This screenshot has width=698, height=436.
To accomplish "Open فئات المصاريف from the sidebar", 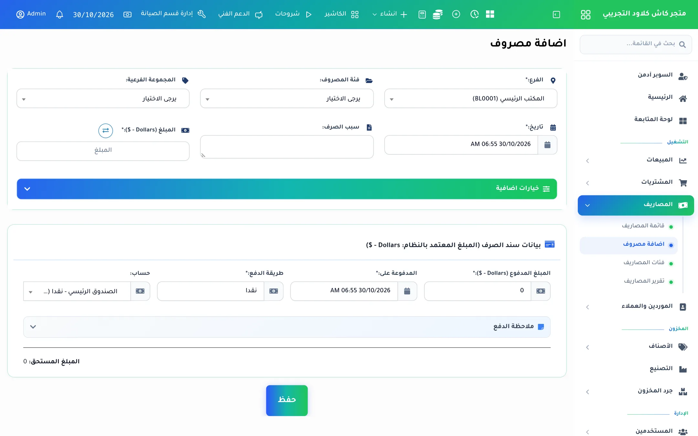I will pos(644,263).
